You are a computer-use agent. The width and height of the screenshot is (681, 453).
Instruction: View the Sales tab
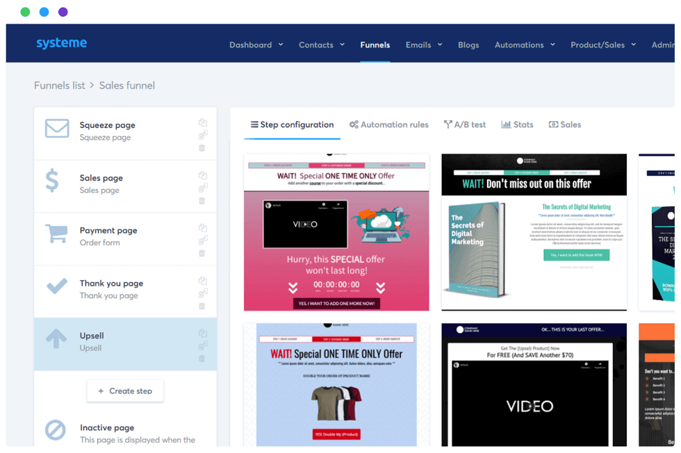pyautogui.click(x=565, y=124)
